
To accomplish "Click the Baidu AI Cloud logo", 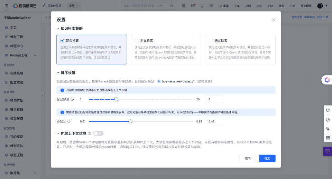I will coord(25,6).
